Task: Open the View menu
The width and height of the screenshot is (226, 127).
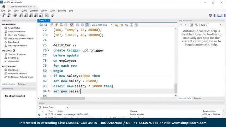Action: [16, 11]
